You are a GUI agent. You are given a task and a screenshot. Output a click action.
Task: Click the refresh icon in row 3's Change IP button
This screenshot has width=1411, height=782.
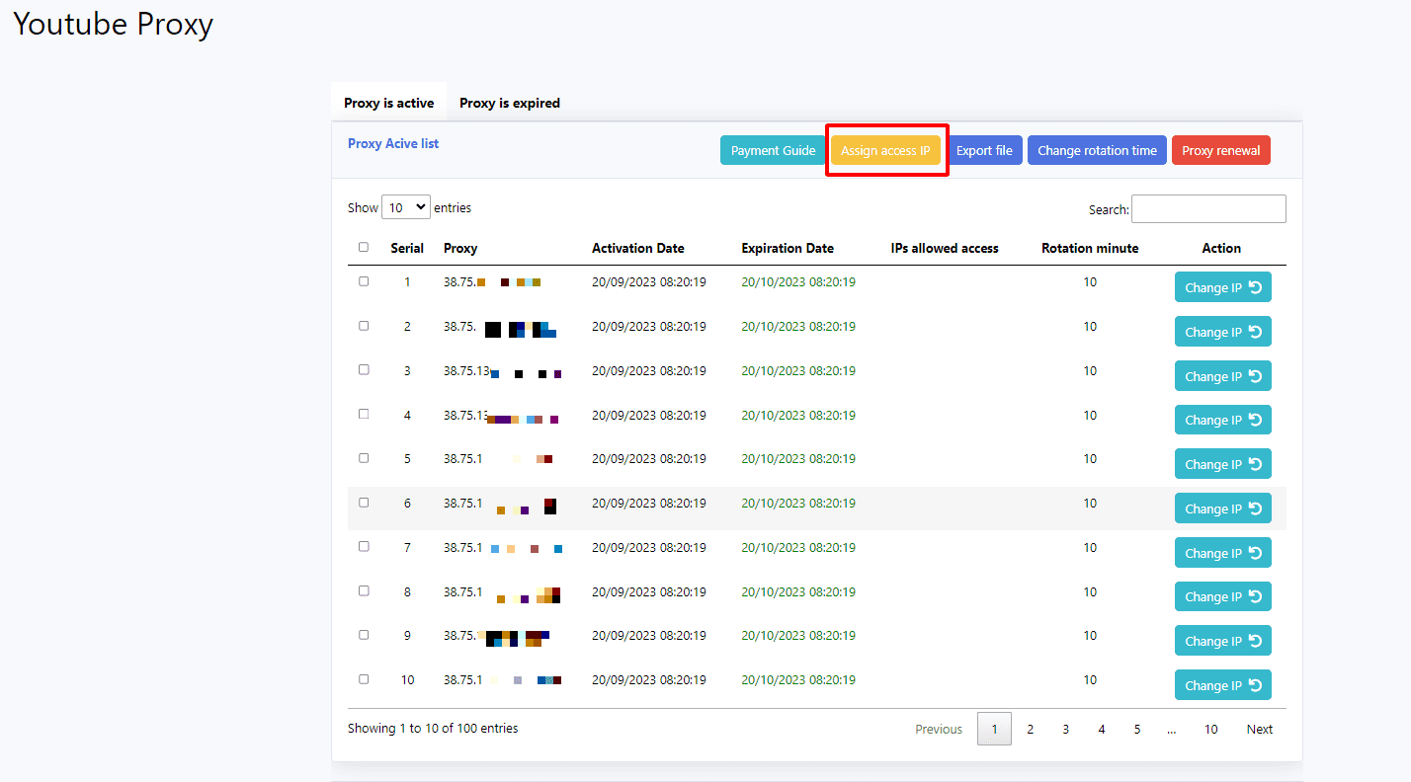click(x=1255, y=376)
